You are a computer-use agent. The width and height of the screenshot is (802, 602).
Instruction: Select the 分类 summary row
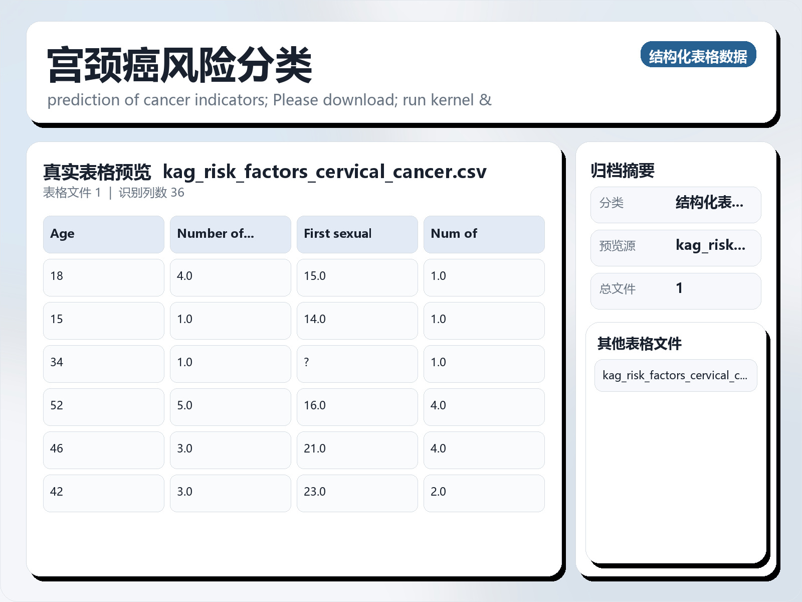675,204
